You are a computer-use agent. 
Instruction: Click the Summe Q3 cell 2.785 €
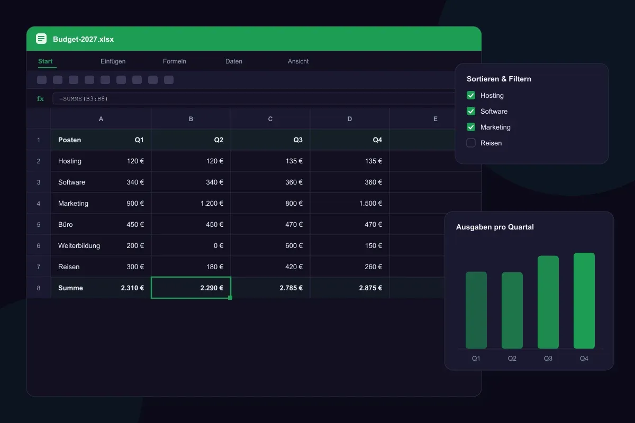click(x=270, y=288)
